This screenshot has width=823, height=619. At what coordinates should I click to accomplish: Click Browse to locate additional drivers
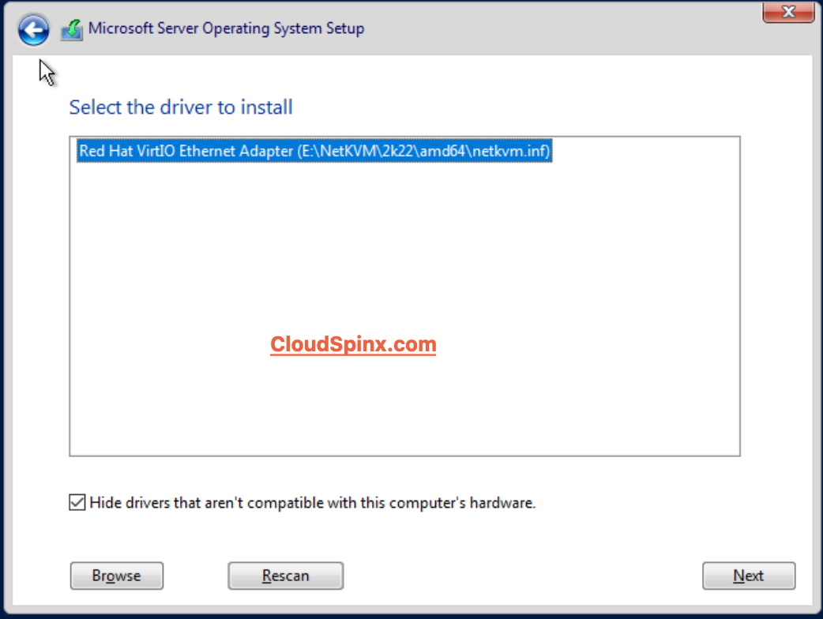(116, 576)
